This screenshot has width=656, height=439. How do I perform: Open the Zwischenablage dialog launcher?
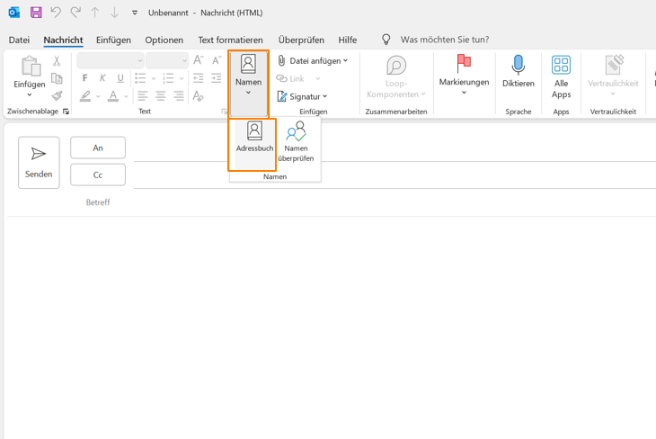click(66, 112)
